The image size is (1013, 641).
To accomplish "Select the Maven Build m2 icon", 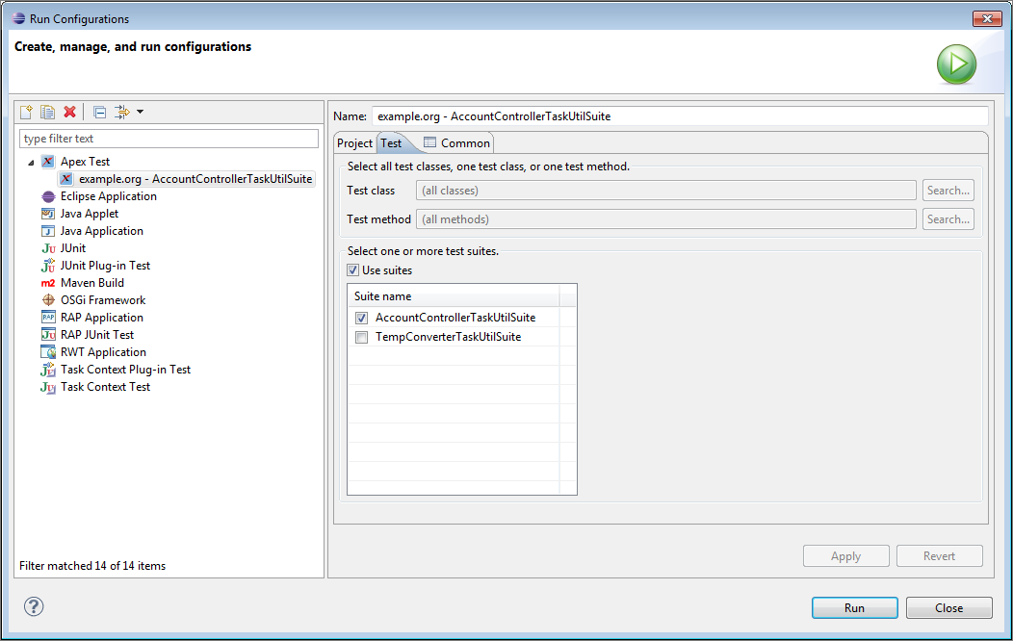I will (x=48, y=283).
